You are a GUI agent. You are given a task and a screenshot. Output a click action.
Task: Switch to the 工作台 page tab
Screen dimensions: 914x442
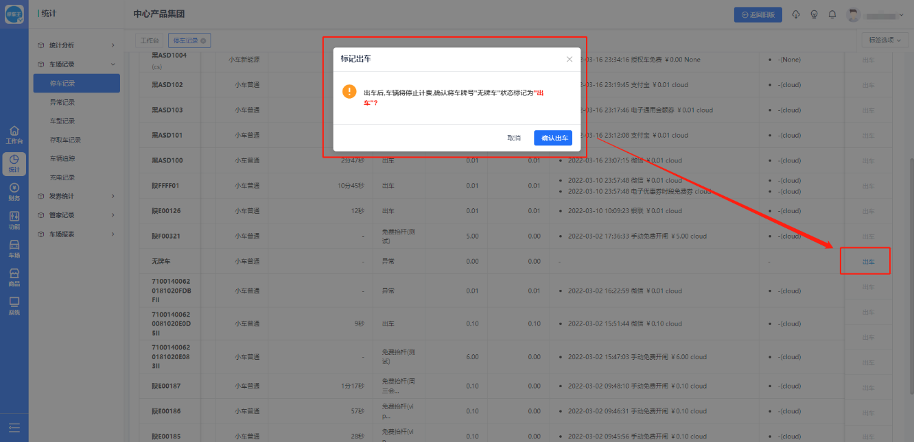149,40
